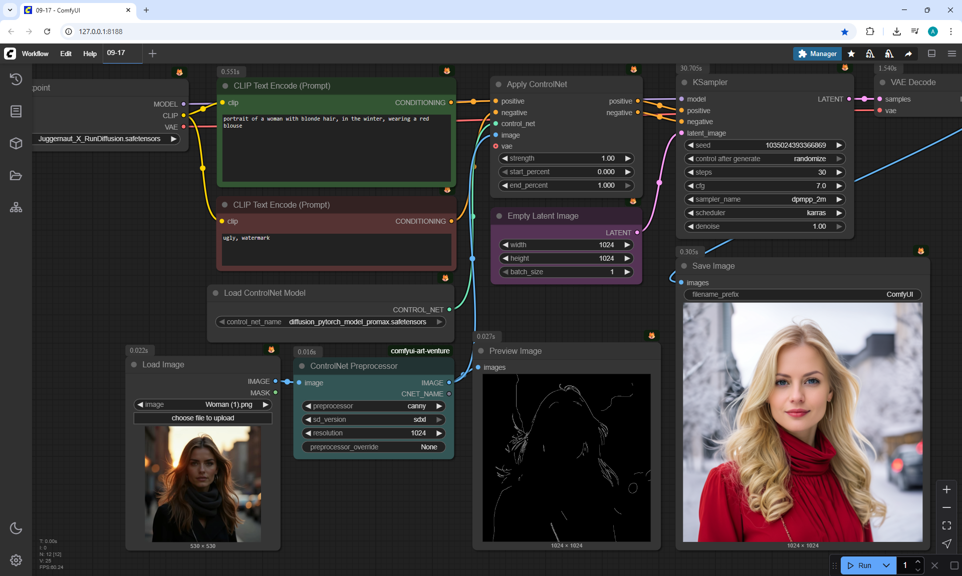
Task: Click choose file to upload button
Action: (x=203, y=418)
